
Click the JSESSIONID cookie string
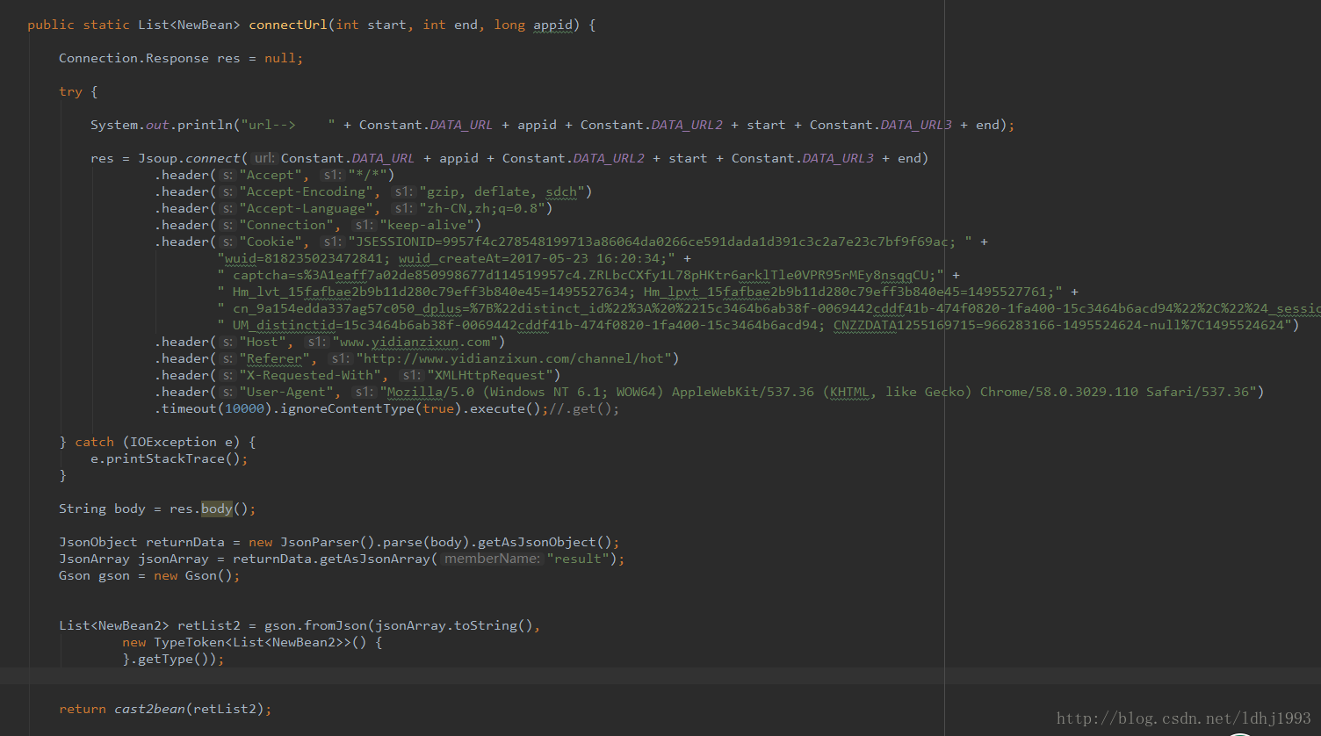tap(660, 242)
